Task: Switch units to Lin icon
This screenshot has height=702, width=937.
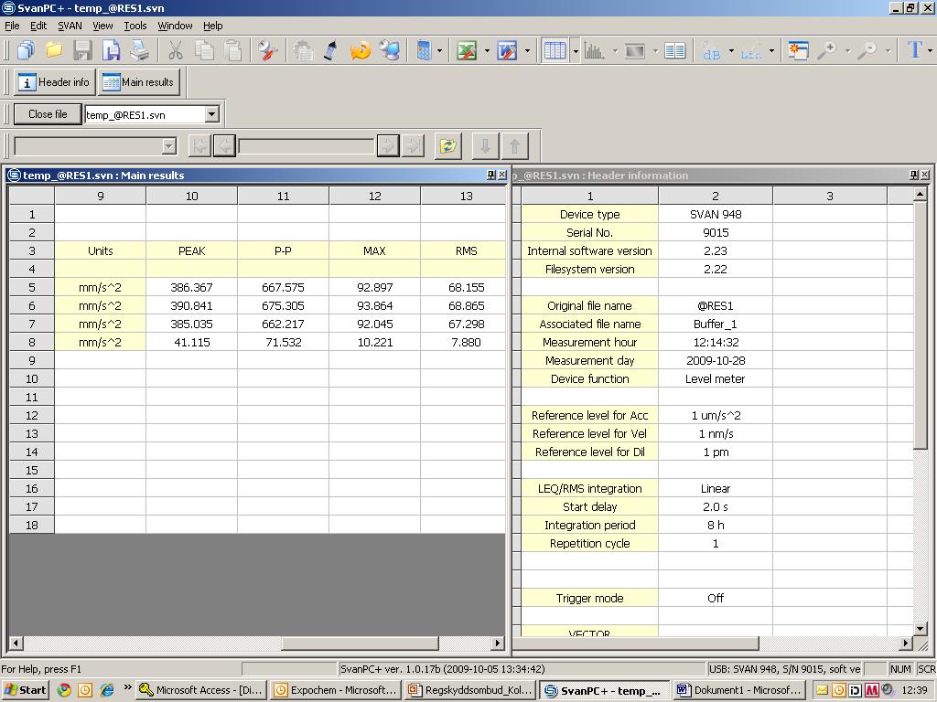Action: coord(751,51)
